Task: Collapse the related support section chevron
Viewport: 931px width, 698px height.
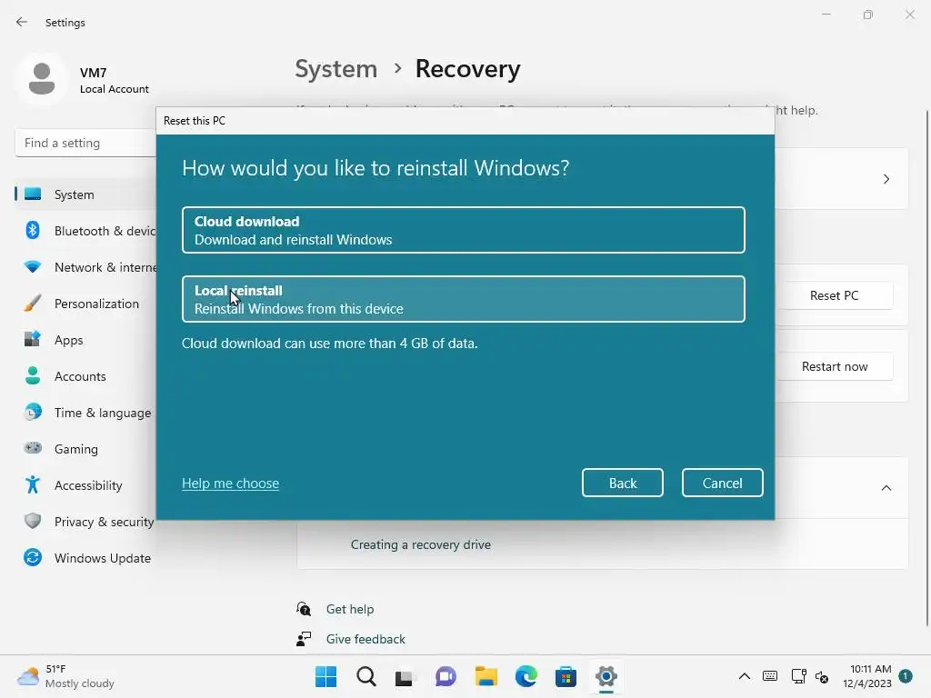Action: tap(886, 488)
